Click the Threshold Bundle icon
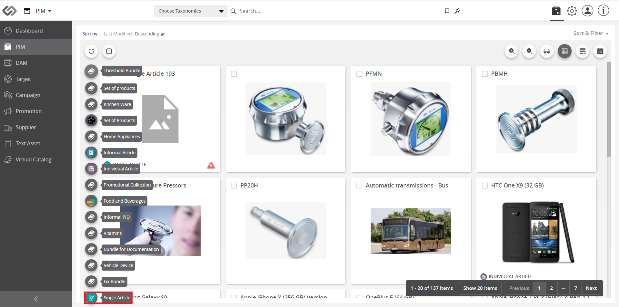The height and width of the screenshot is (307, 619). tap(91, 71)
